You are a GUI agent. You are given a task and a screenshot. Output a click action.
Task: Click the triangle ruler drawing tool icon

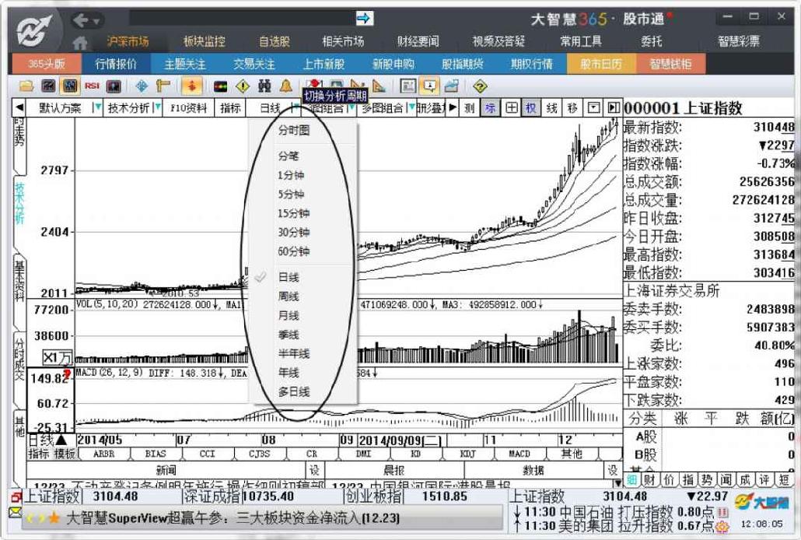pyautogui.click(x=379, y=86)
